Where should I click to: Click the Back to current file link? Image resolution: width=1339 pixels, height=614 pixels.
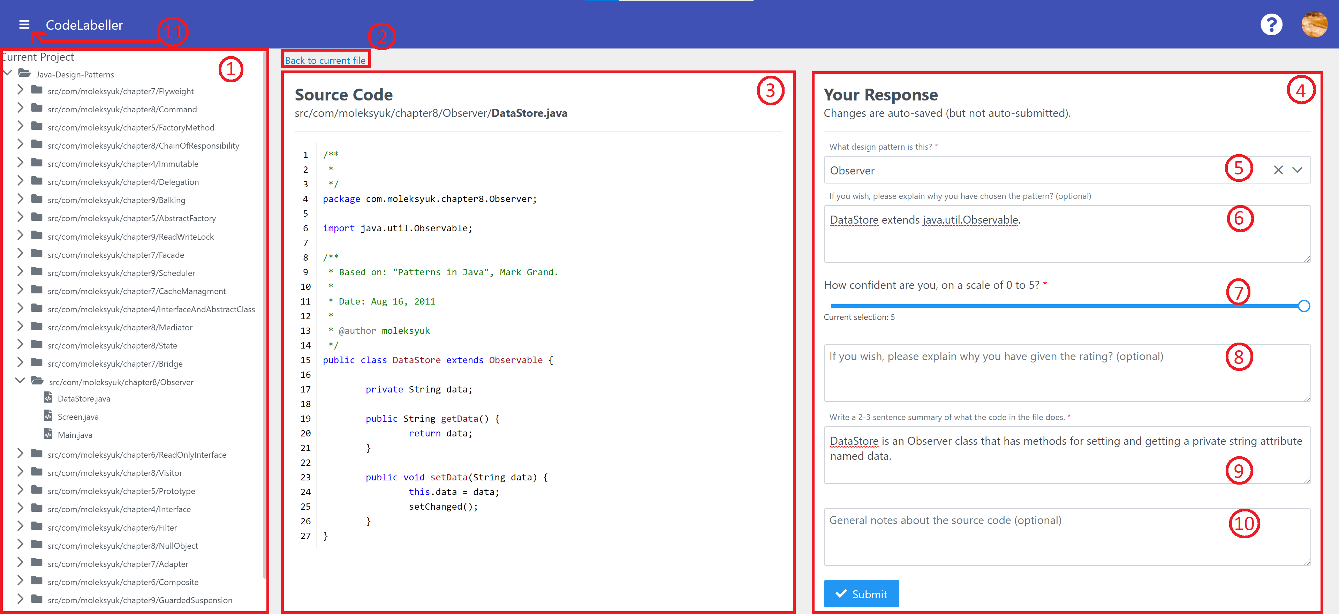[325, 60]
